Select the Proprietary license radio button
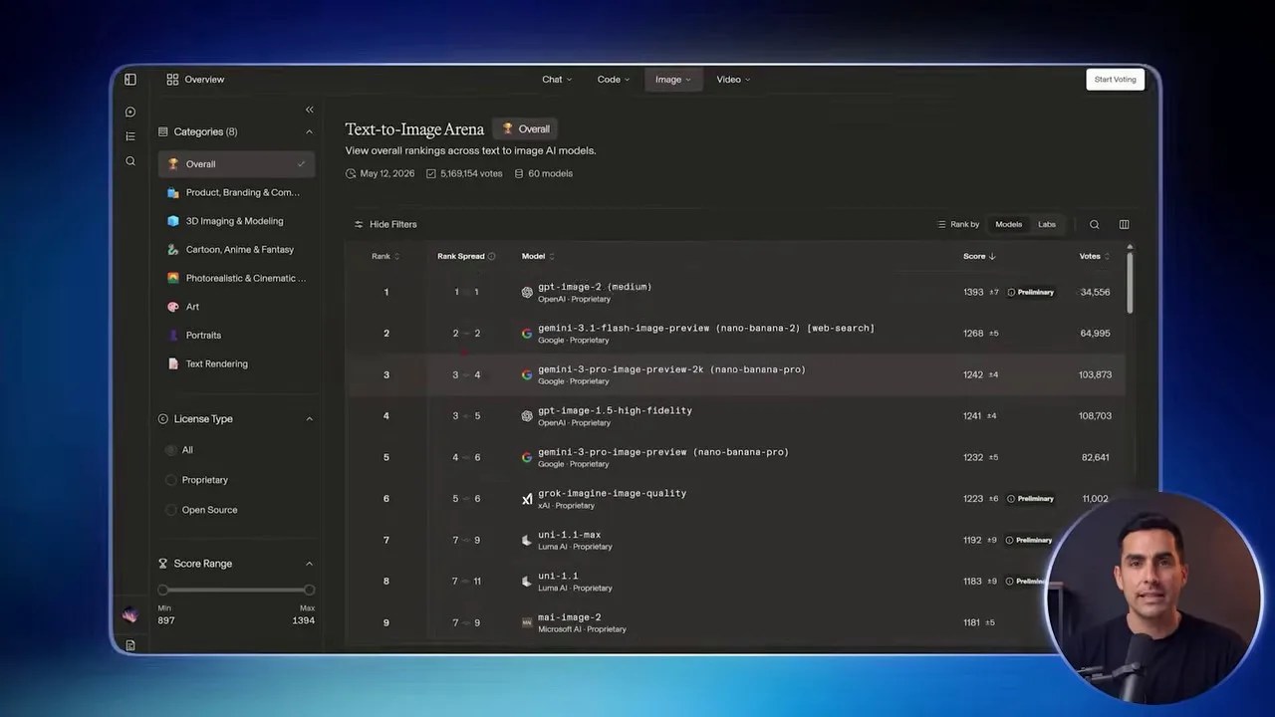 pos(171,480)
